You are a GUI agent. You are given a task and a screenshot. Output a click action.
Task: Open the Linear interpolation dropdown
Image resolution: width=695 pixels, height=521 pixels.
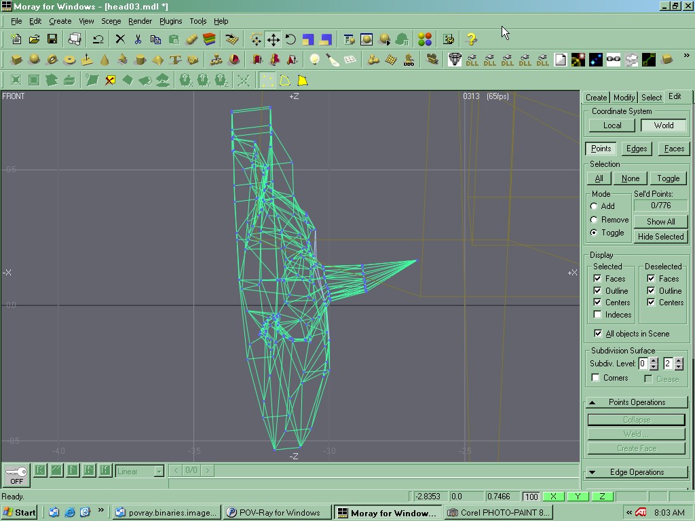click(x=159, y=471)
